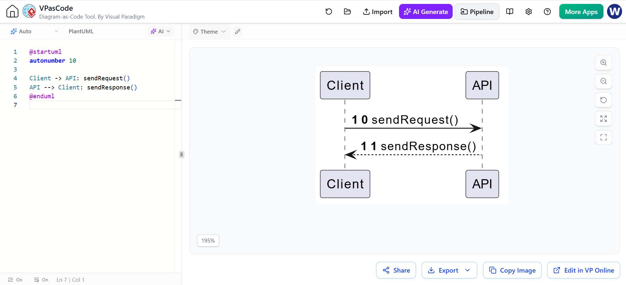Click the fit-to-screen expand arrows icon
The width and height of the screenshot is (626, 285).
pyautogui.click(x=603, y=119)
